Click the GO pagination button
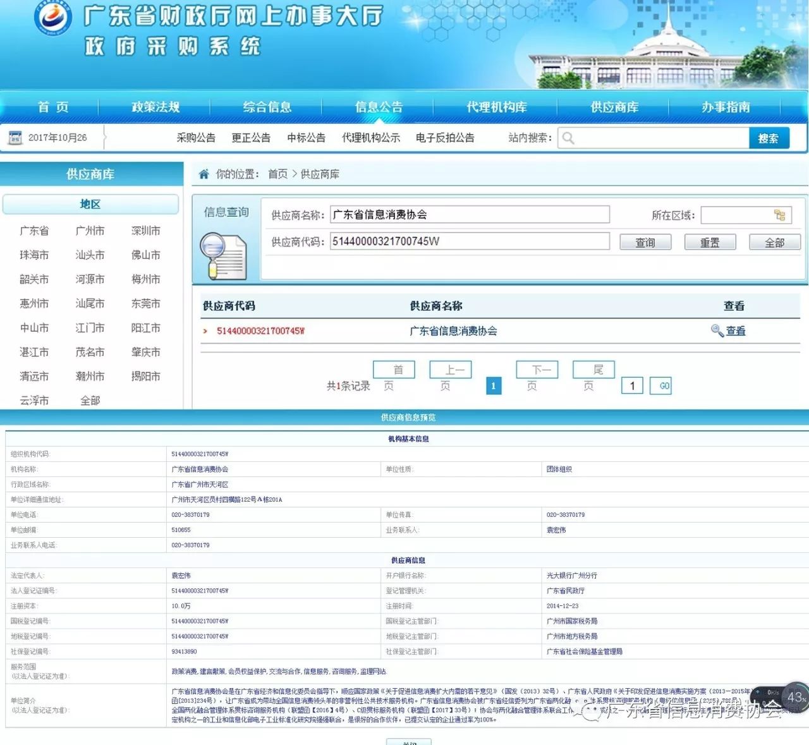The width and height of the screenshot is (809, 745). 661,386
